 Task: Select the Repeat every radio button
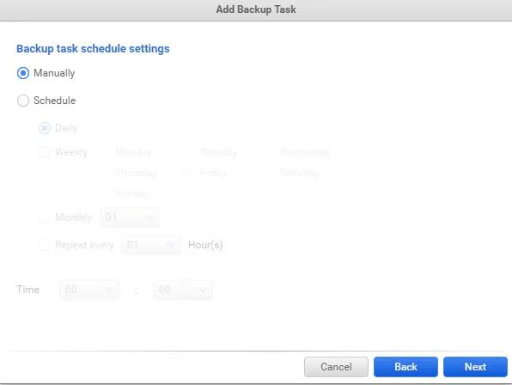[x=45, y=245]
